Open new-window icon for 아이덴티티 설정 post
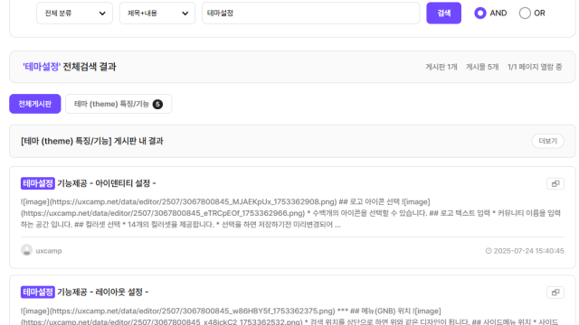The width and height of the screenshot is (579, 325). (555, 183)
